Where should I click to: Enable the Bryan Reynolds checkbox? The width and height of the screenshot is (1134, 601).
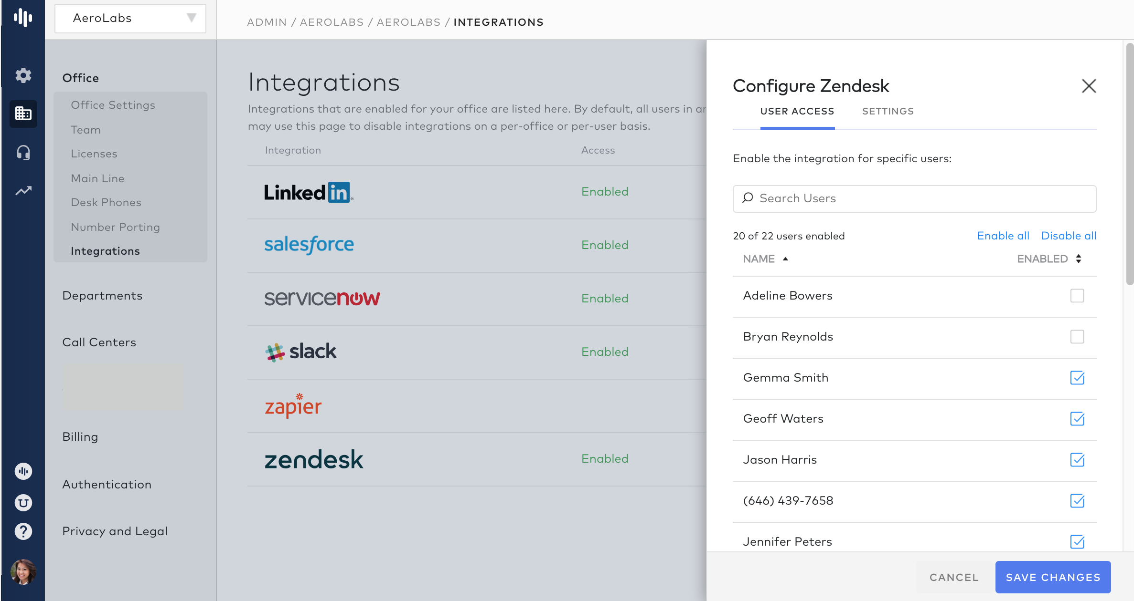point(1077,337)
